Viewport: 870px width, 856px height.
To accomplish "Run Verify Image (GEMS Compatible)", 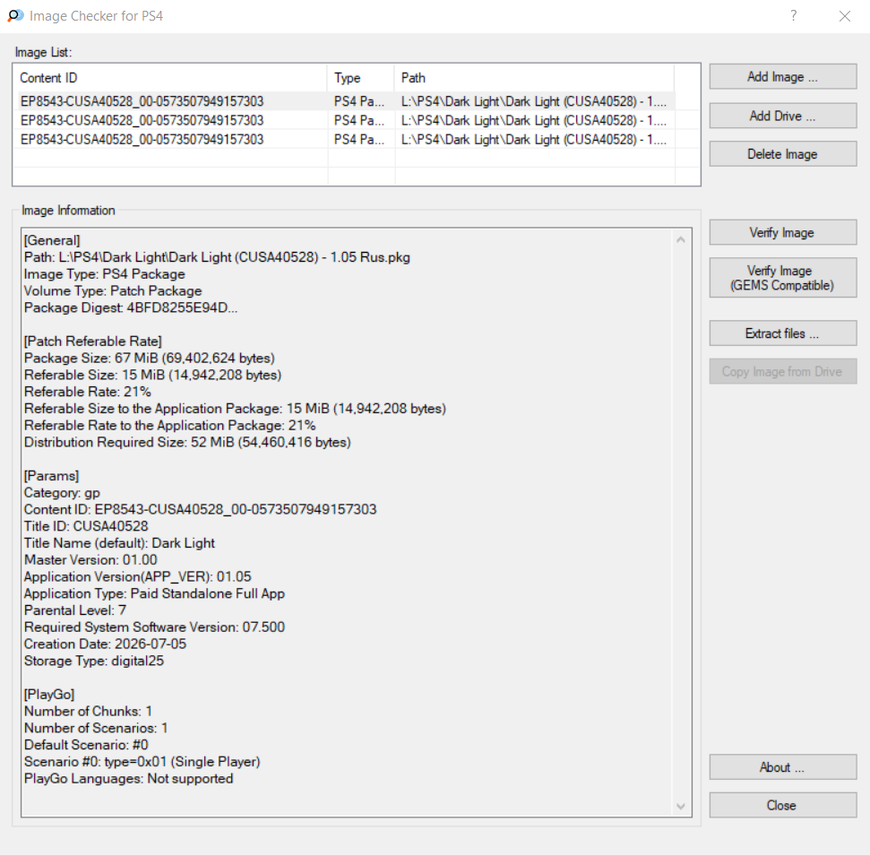I will coord(783,278).
